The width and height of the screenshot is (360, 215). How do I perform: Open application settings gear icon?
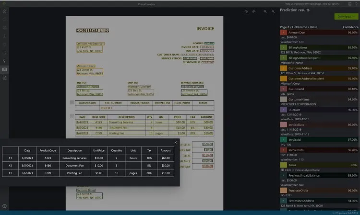[5, 206]
